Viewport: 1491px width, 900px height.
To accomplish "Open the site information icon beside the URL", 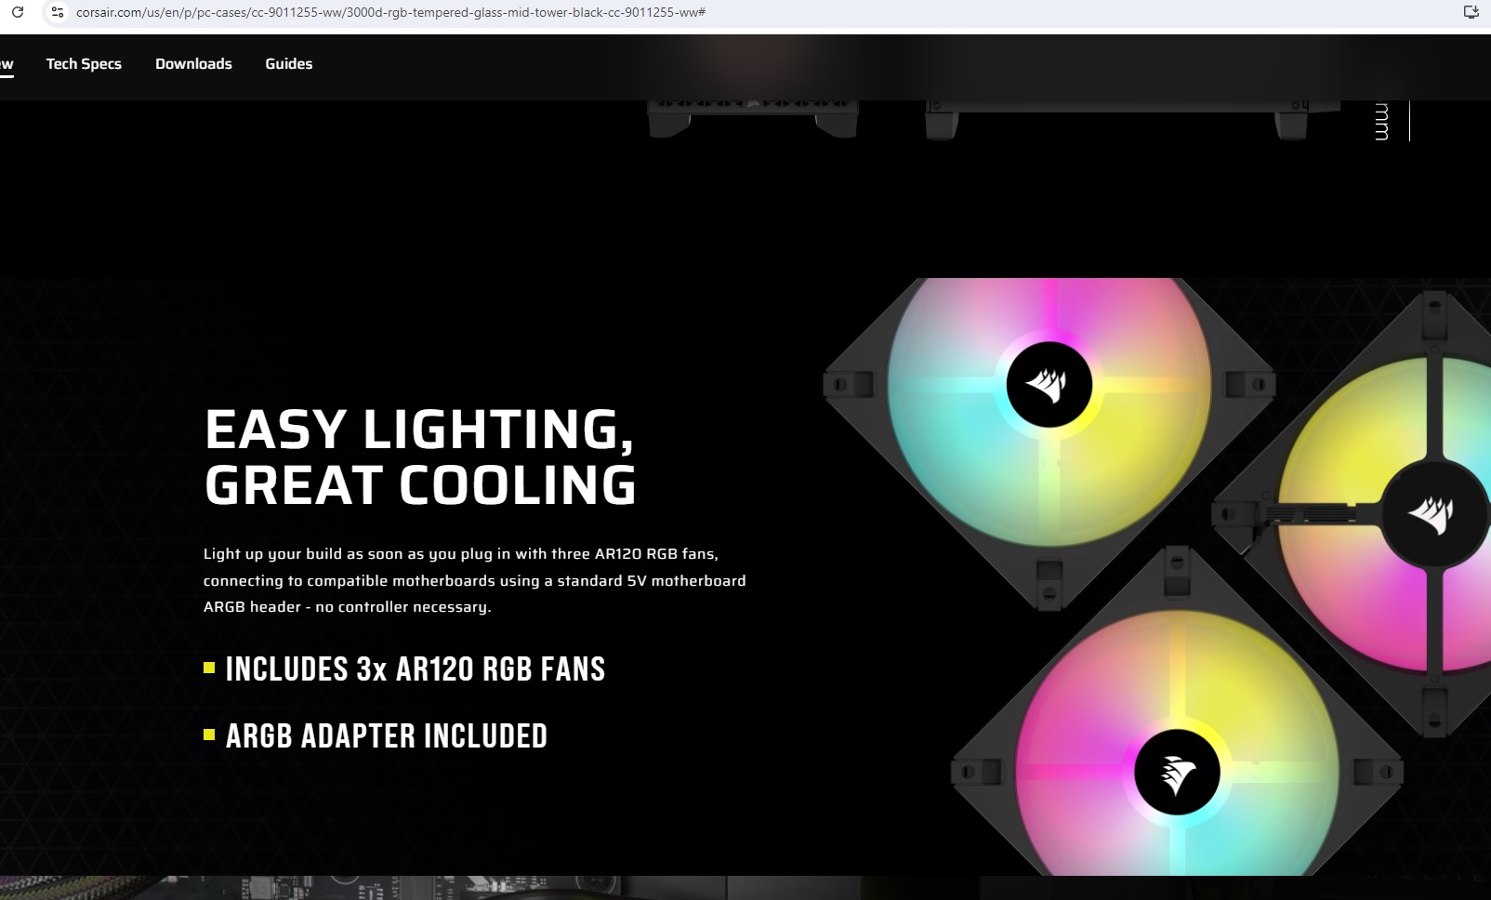I will tap(58, 12).
